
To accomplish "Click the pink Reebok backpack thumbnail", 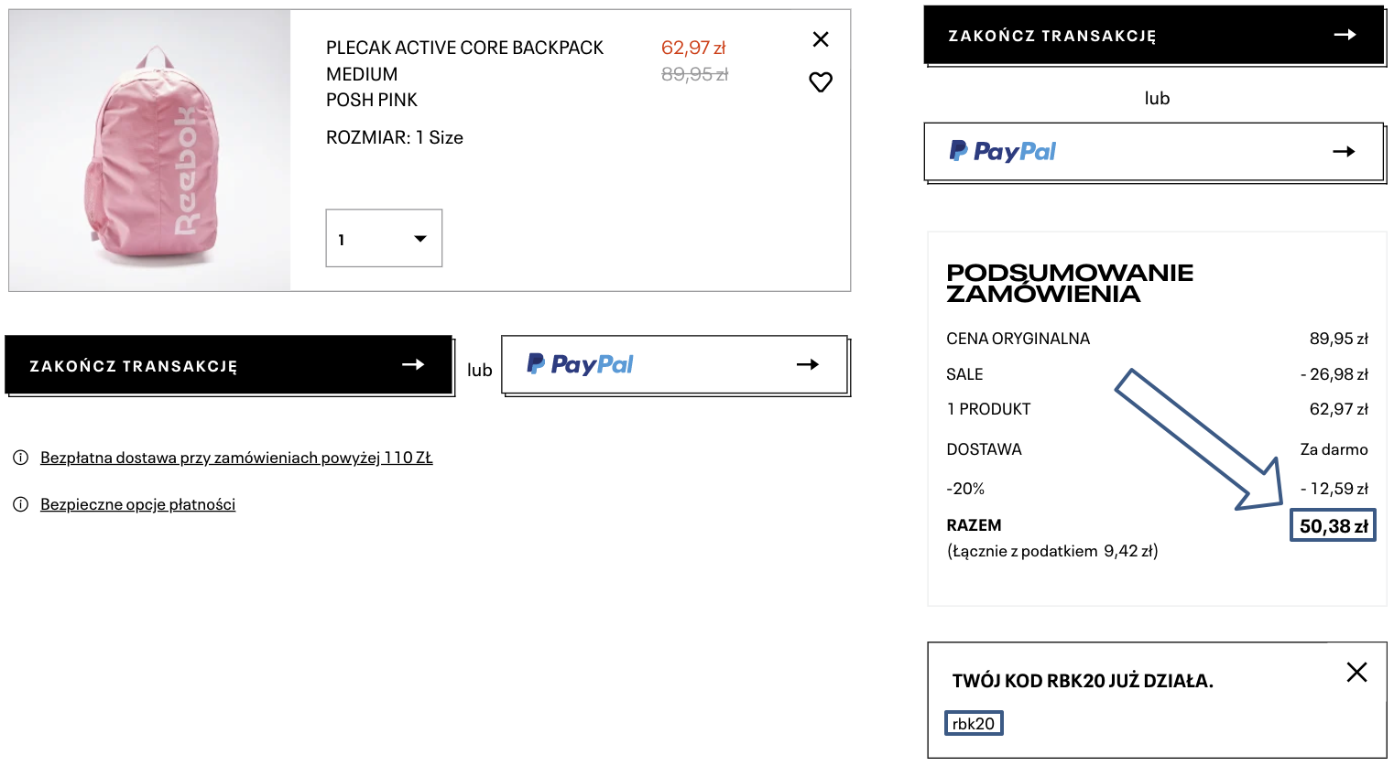I will tap(150, 151).
